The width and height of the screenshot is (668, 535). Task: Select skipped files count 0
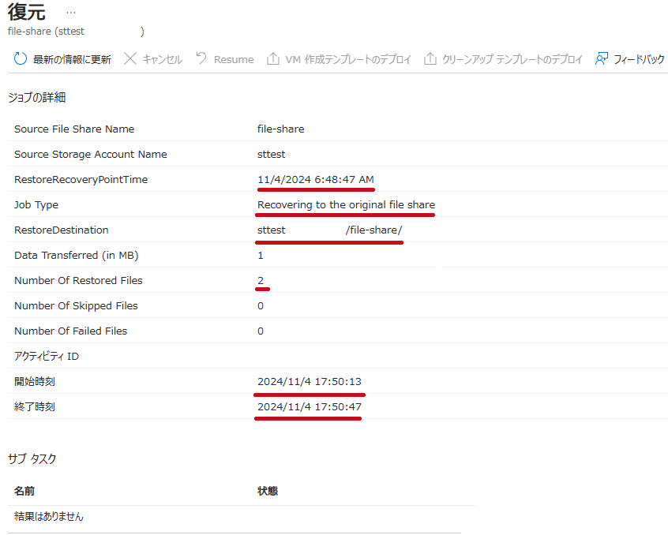[x=261, y=306]
